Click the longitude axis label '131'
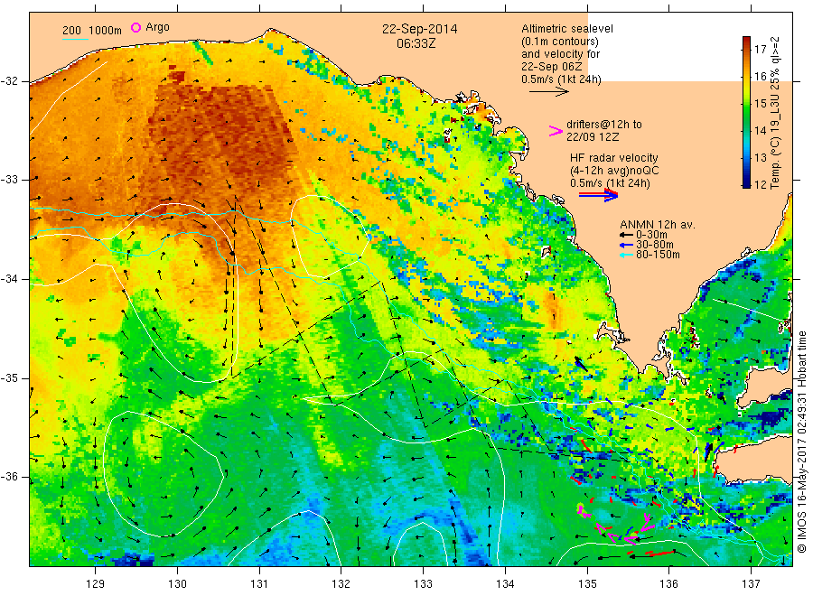The image size is (813, 596). [x=259, y=584]
